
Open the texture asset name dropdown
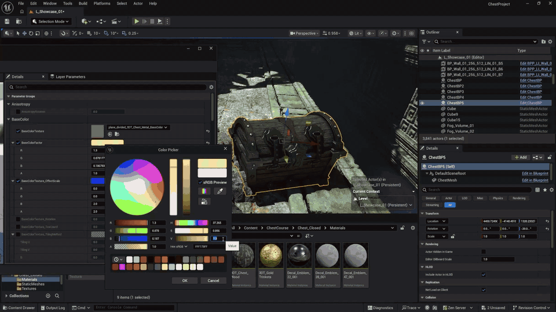pyautogui.click(x=138, y=127)
